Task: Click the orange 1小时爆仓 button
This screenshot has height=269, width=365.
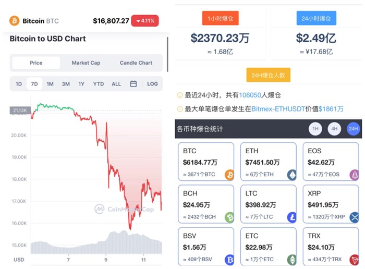Action: tap(220, 18)
